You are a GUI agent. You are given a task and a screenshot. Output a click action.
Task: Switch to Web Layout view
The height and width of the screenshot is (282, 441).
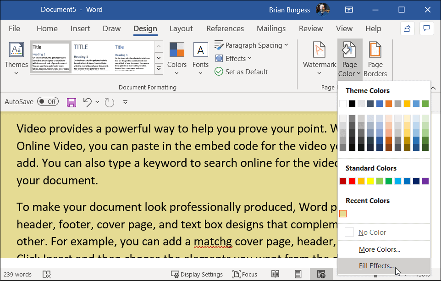coord(321,274)
